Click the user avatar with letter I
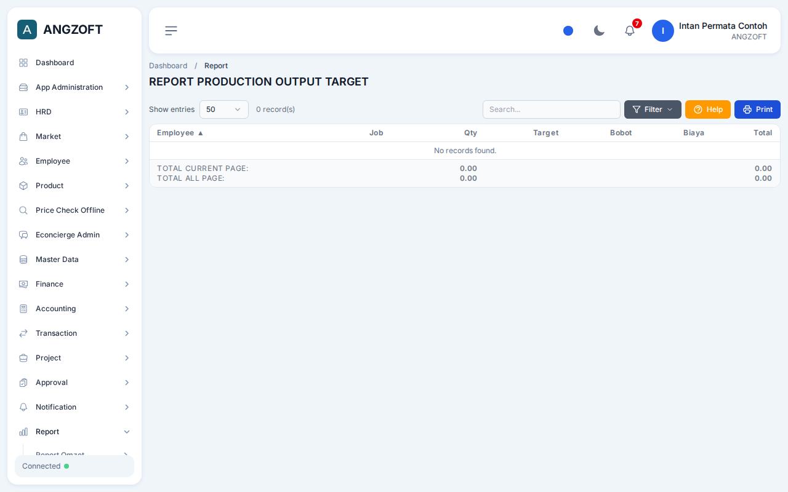 pyautogui.click(x=663, y=31)
